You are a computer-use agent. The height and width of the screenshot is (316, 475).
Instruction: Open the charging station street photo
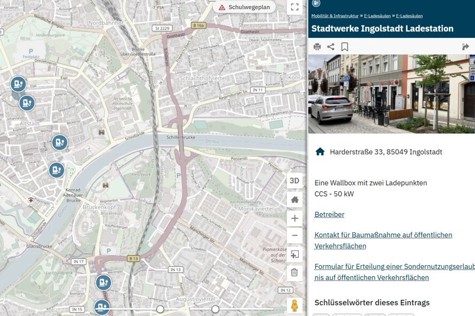tap(391, 94)
